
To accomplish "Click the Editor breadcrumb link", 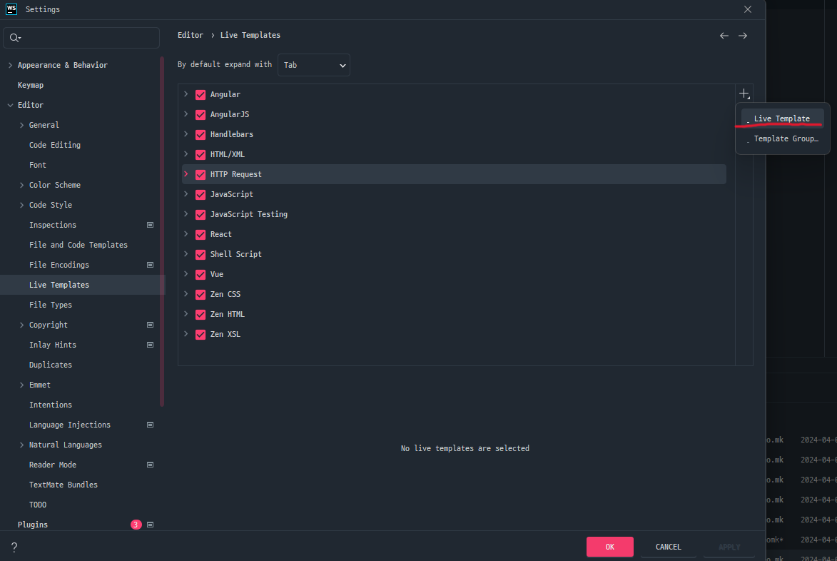I will (191, 35).
